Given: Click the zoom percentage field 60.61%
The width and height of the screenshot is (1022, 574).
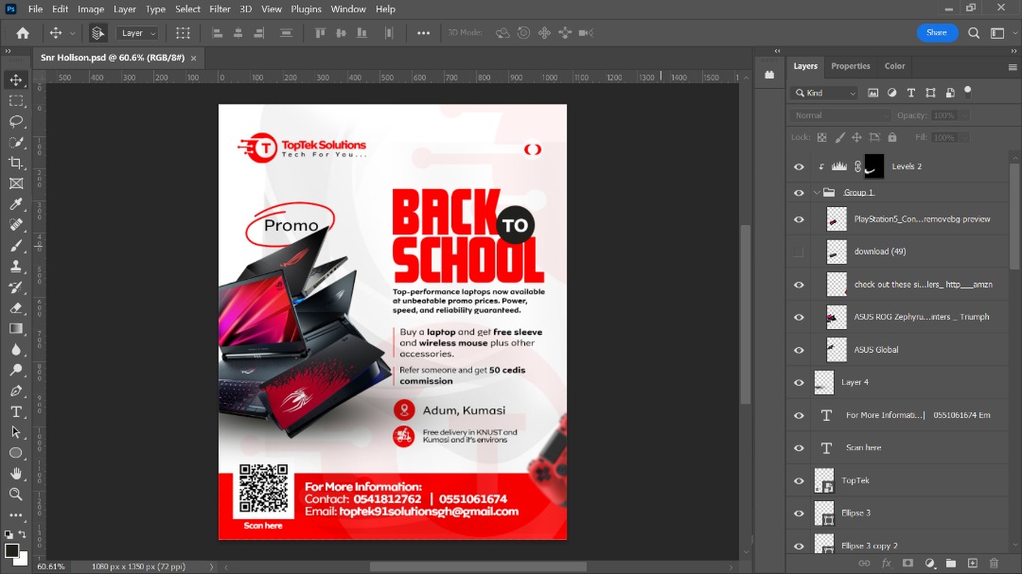Looking at the screenshot, I should (x=51, y=566).
